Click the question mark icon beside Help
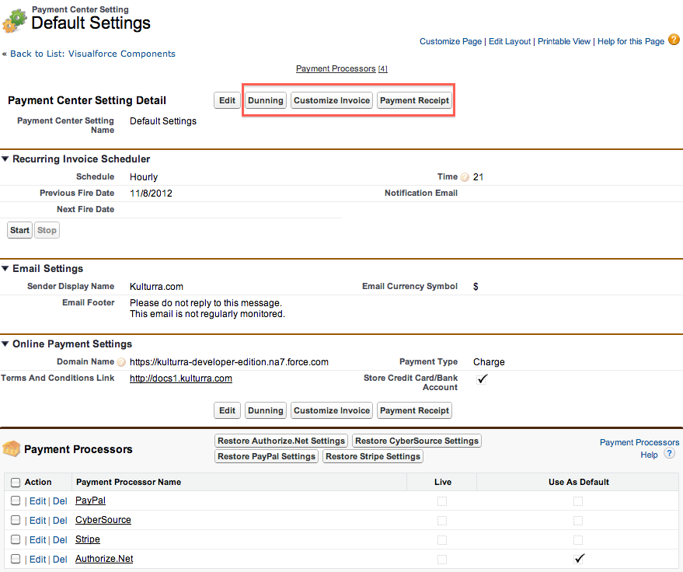 point(669,454)
